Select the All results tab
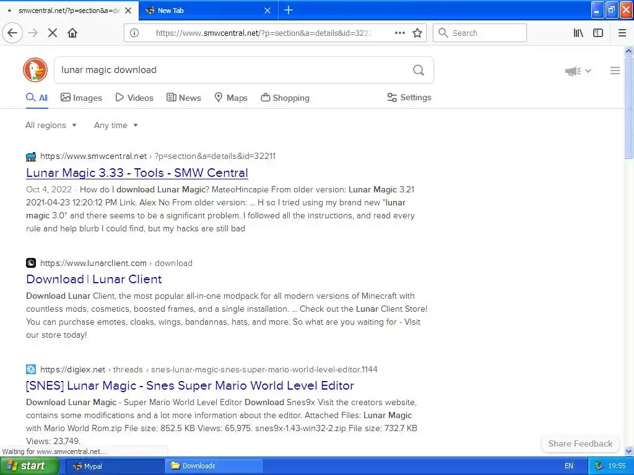634x475 pixels. [x=37, y=98]
